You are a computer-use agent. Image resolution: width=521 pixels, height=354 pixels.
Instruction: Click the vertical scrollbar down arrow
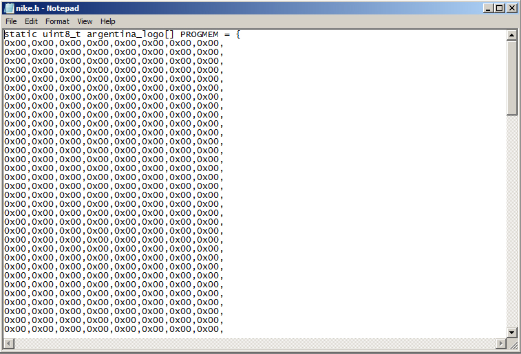[x=511, y=332]
